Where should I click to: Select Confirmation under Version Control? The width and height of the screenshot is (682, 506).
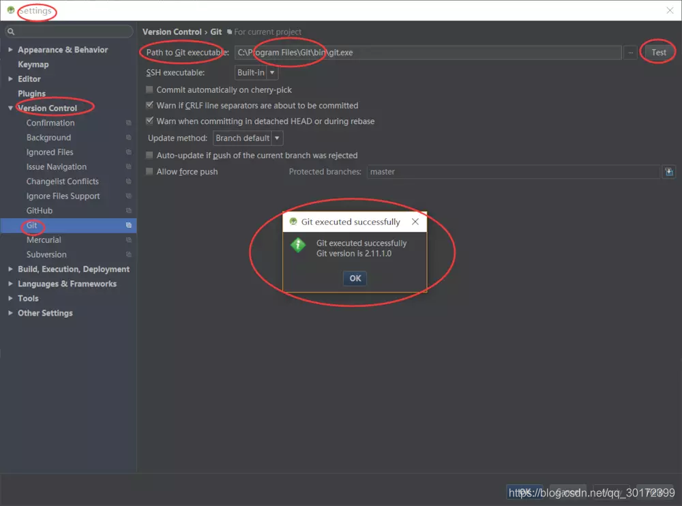[x=50, y=123]
